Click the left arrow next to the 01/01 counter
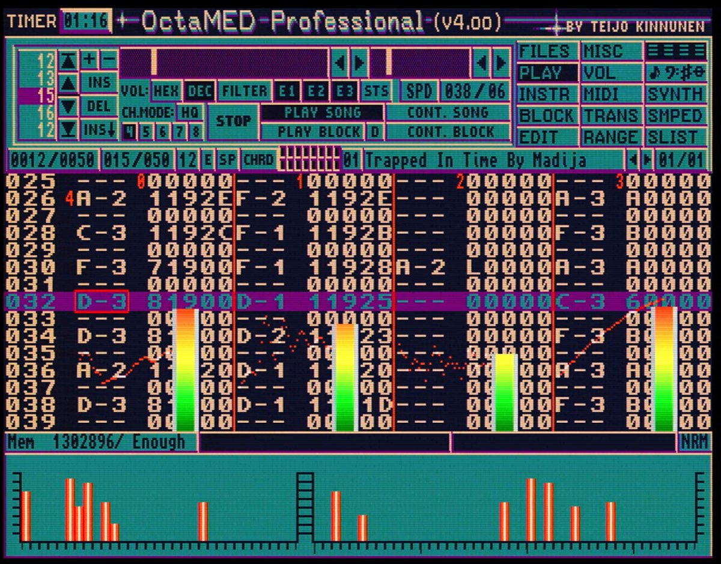721x564 pixels. [x=633, y=160]
